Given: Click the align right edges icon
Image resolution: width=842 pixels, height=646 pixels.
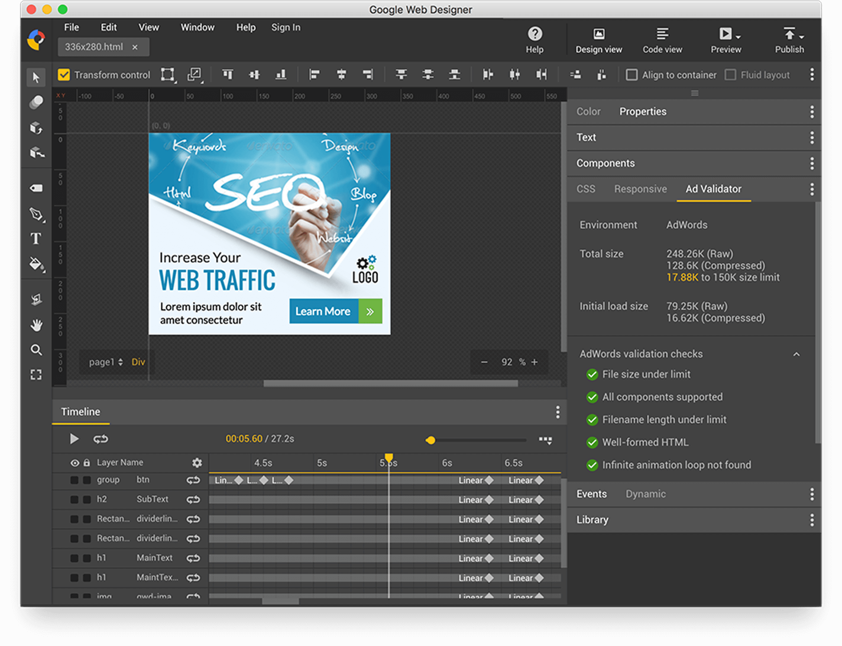Looking at the screenshot, I should (x=368, y=74).
